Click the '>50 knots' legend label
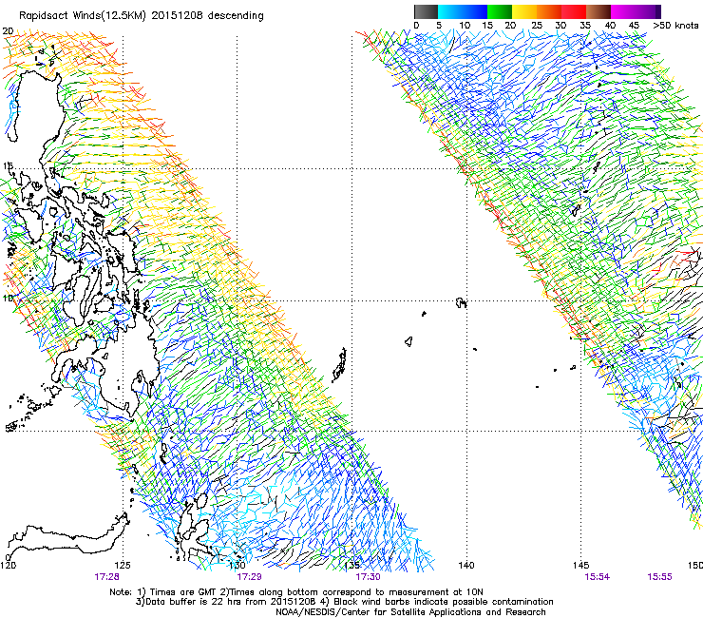The height and width of the screenshot is (618, 703). [675, 26]
